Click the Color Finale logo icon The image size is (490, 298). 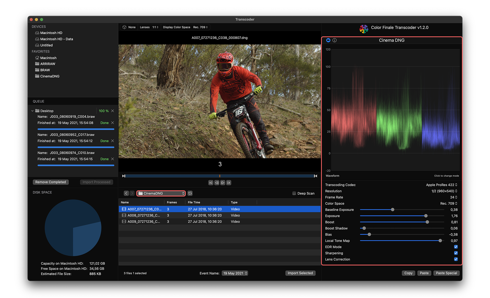coord(364,29)
